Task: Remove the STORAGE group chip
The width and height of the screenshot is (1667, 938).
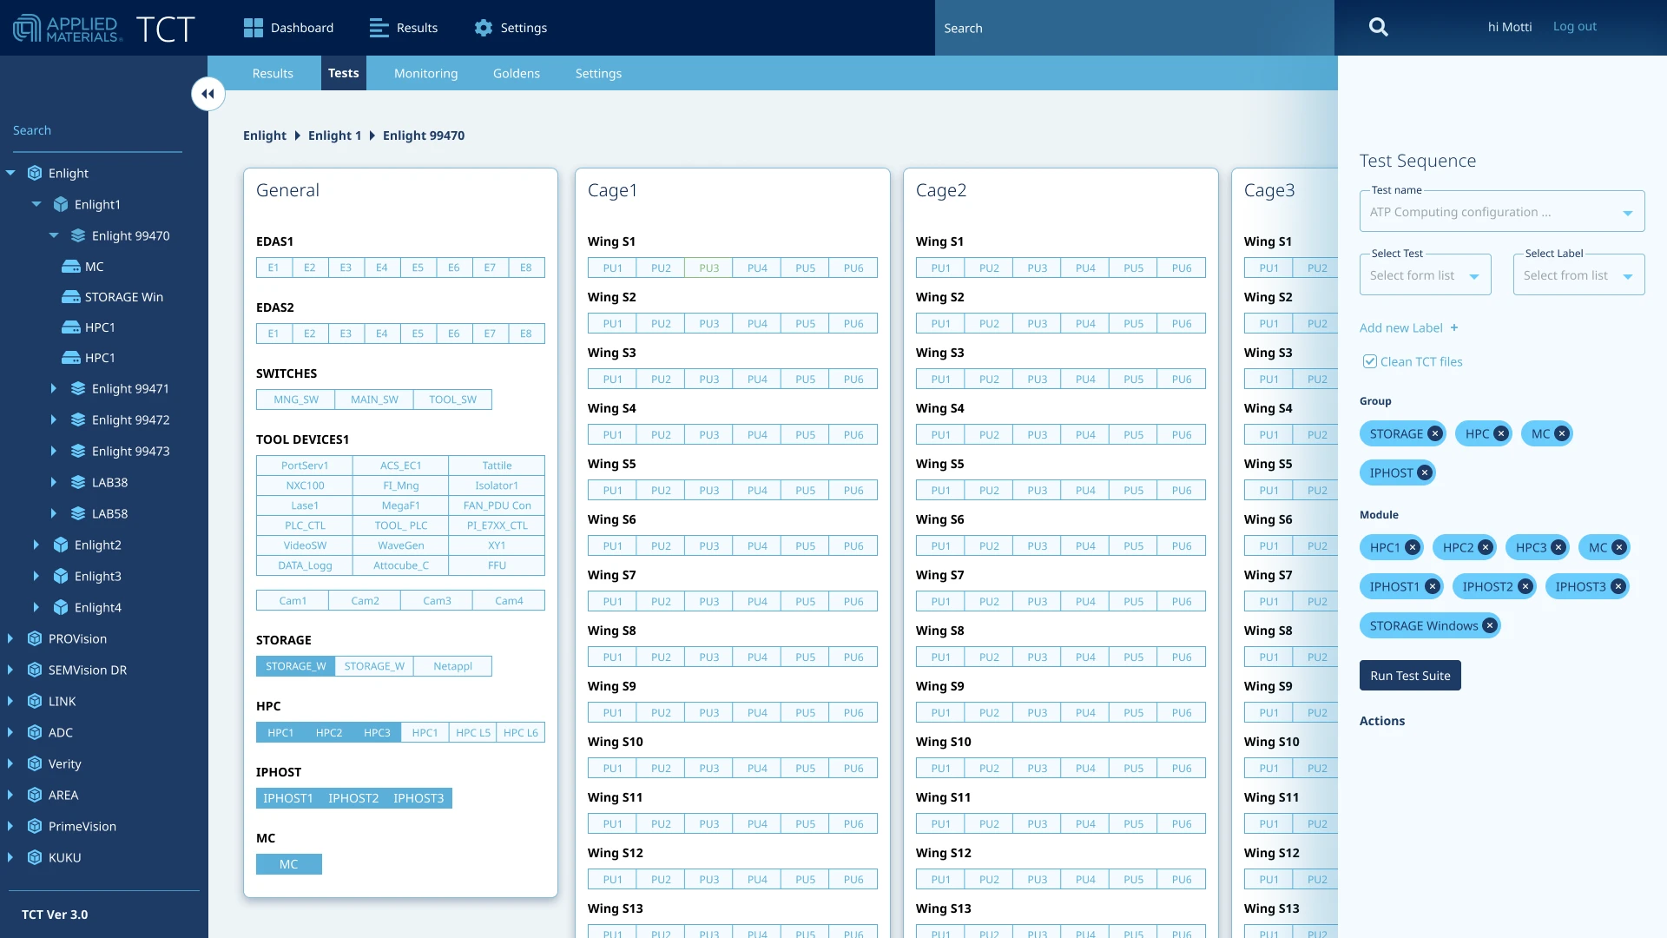Action: pos(1434,433)
